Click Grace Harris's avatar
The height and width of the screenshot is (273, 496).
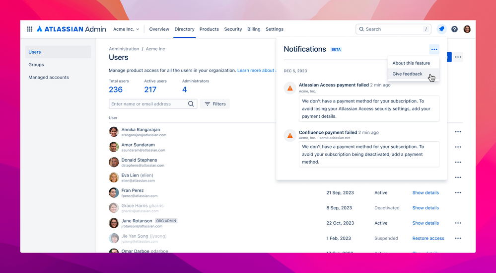tap(114, 208)
